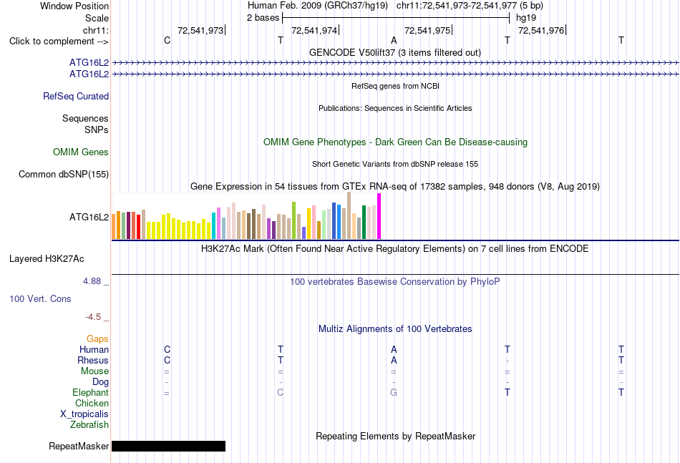
Task: Click base C in the complement sequence row
Action: pos(167,40)
